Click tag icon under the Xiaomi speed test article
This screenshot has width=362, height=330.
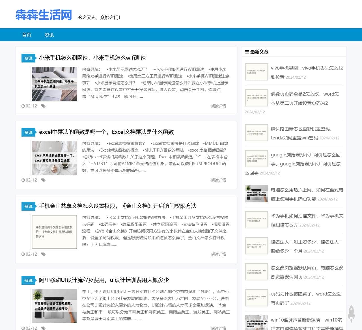[x=43, y=106]
